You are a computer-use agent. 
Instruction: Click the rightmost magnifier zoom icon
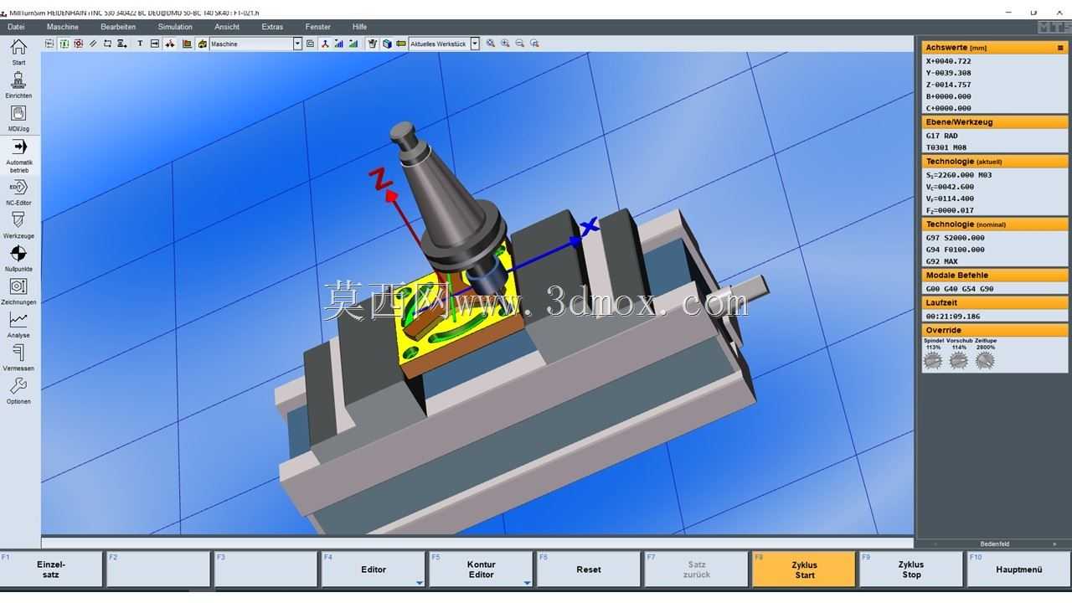tap(534, 44)
